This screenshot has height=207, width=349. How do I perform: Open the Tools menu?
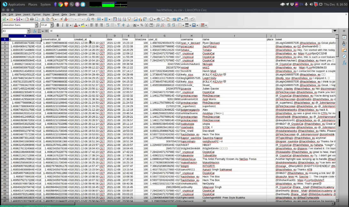click(72, 14)
